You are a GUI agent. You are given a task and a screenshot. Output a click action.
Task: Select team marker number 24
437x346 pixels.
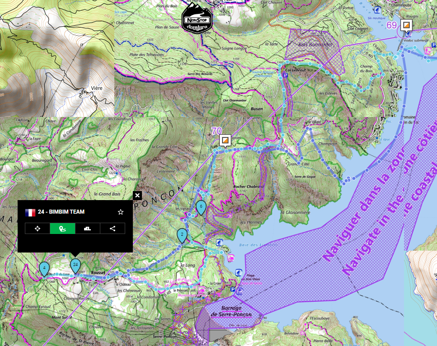[75, 264]
